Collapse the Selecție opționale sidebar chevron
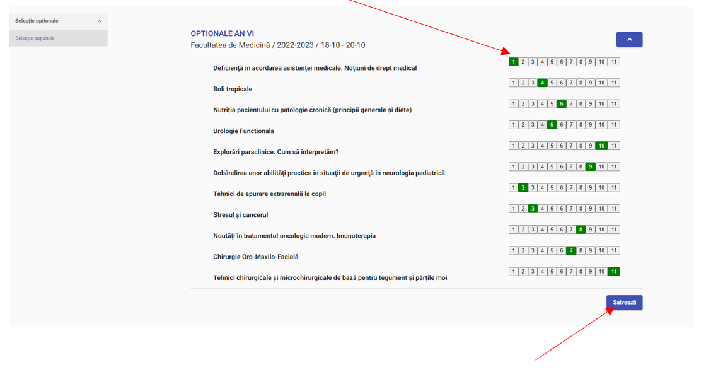Screen dimensions: 723x384 coord(99,21)
